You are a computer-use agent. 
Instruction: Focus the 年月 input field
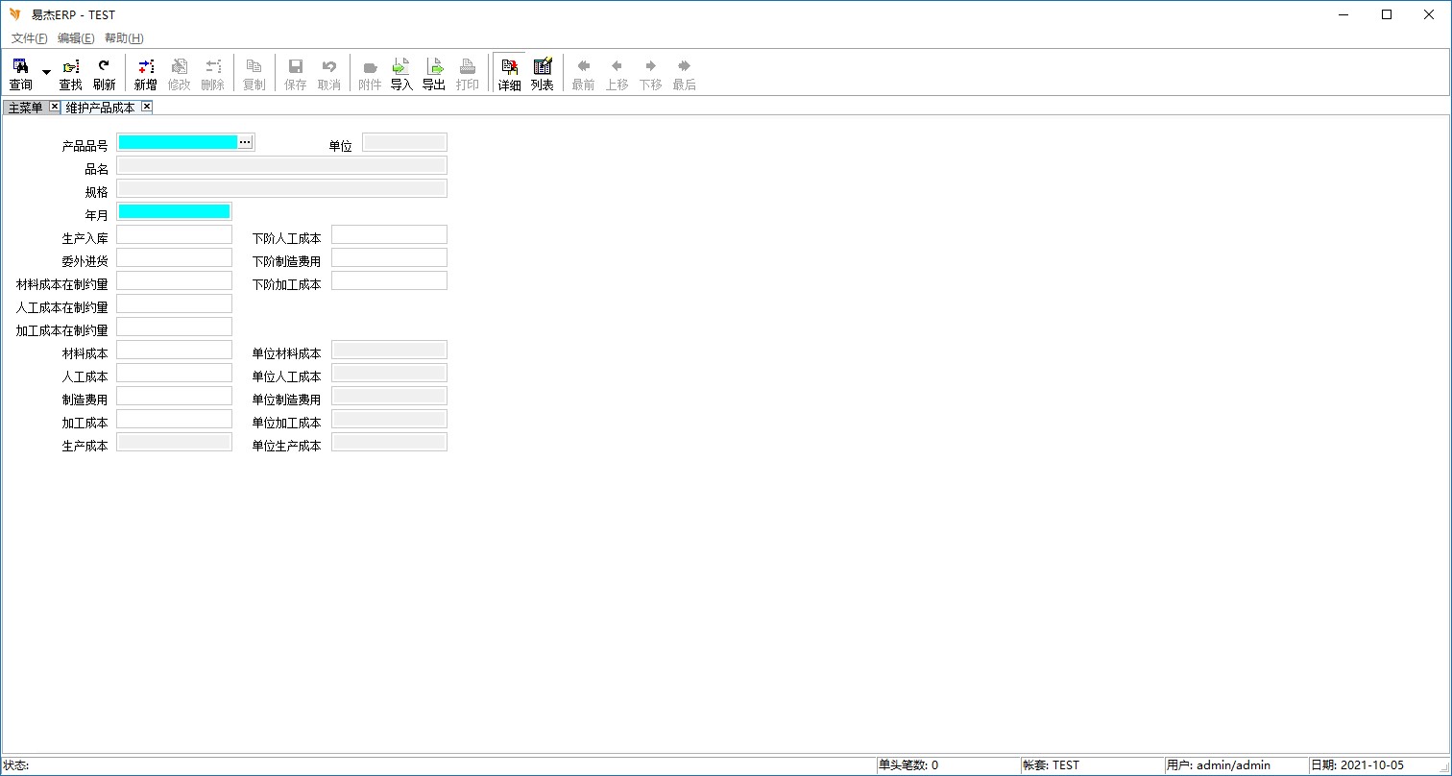tap(174, 211)
